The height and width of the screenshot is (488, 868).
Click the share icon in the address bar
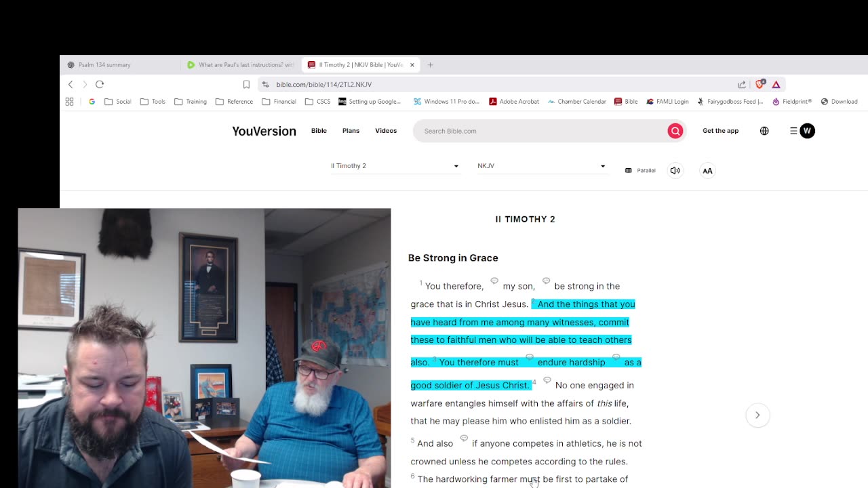742,84
